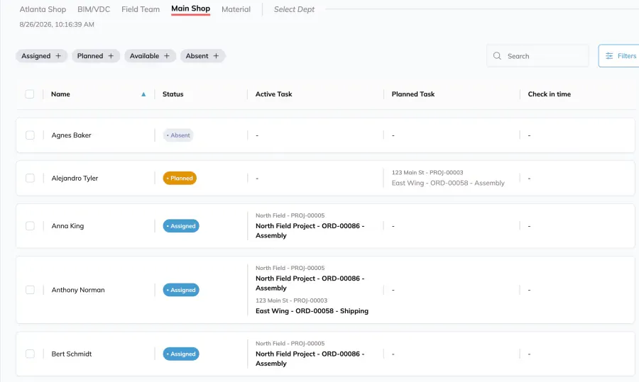The height and width of the screenshot is (382, 639).
Task: Click the name Anna King
Action: coord(67,226)
